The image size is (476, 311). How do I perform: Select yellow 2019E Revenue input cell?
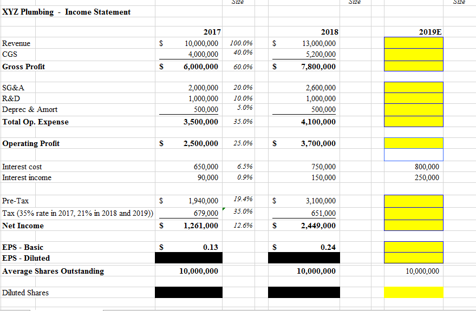pos(414,43)
